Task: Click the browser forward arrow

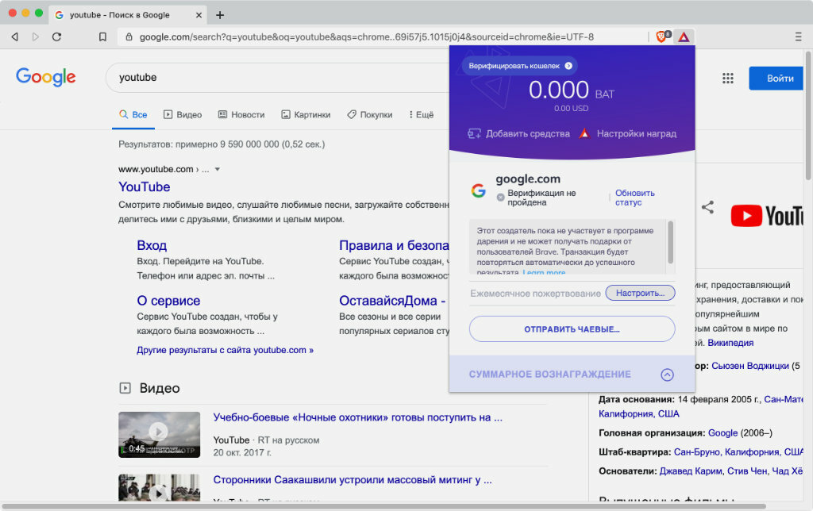Action: [x=35, y=36]
